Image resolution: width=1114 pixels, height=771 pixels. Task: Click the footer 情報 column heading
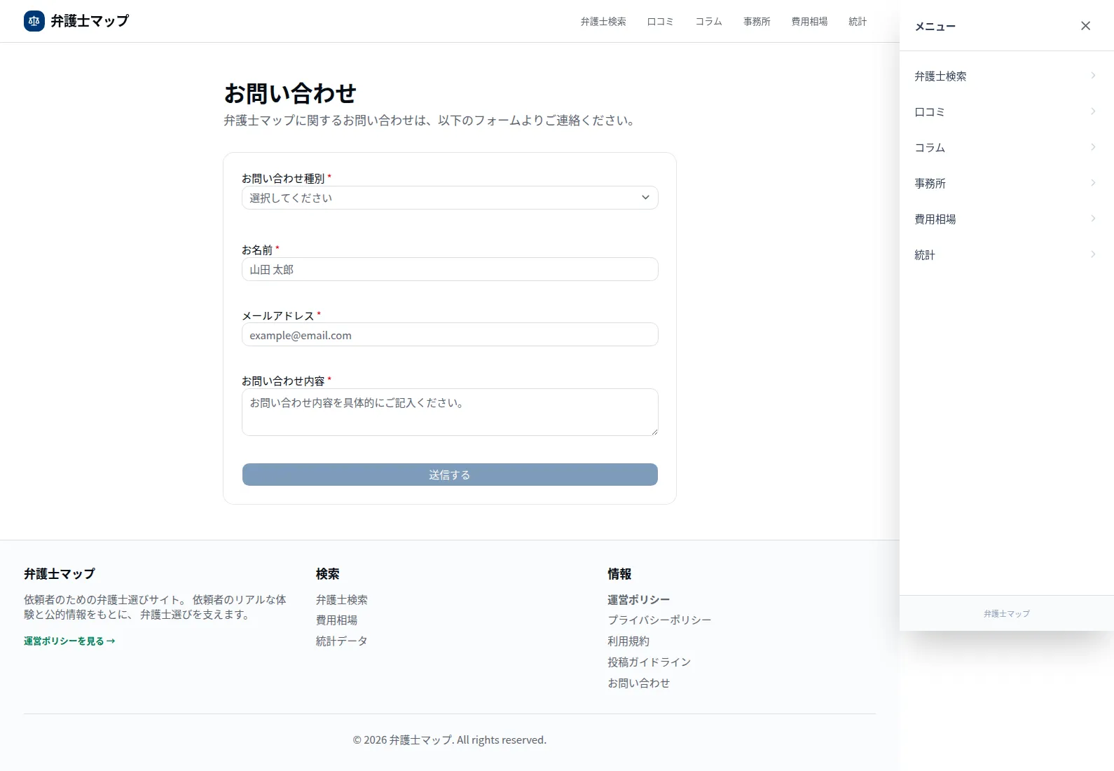tap(619, 573)
